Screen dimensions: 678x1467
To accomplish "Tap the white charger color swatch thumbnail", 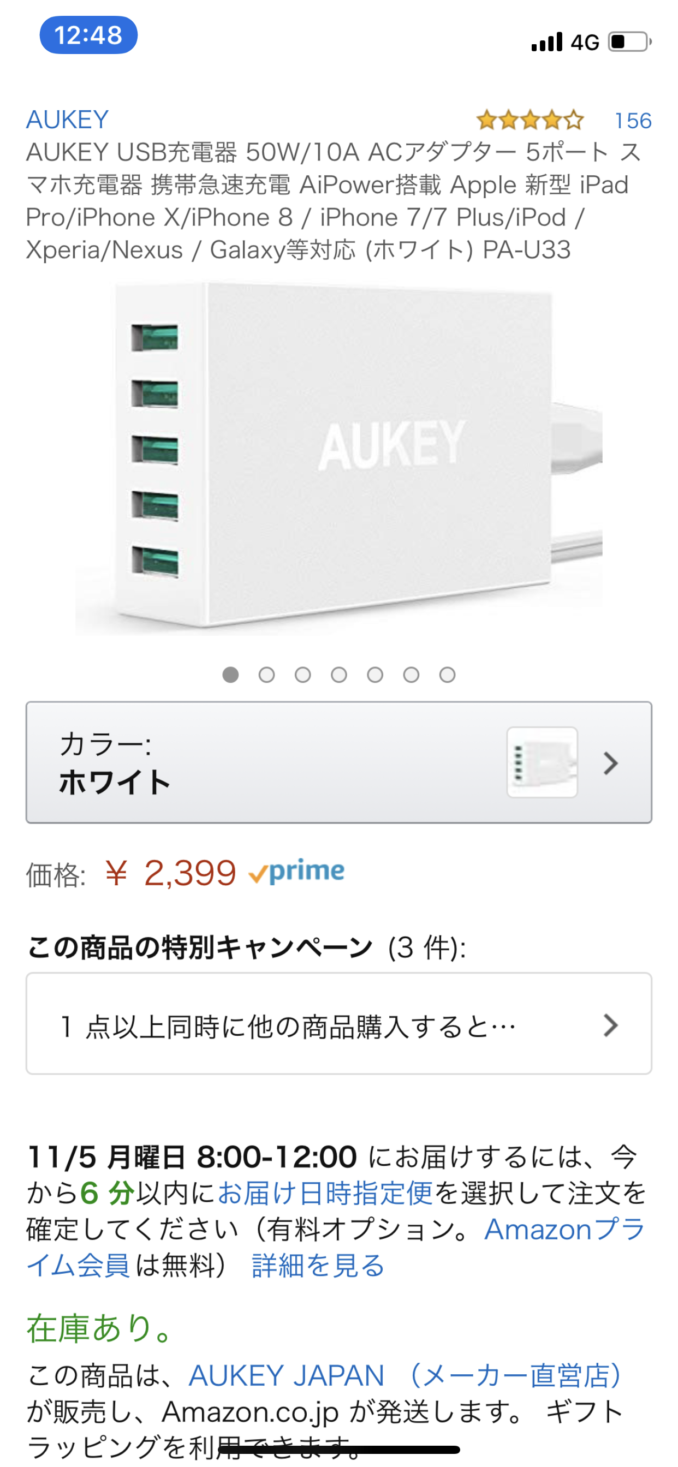I will coord(543,762).
